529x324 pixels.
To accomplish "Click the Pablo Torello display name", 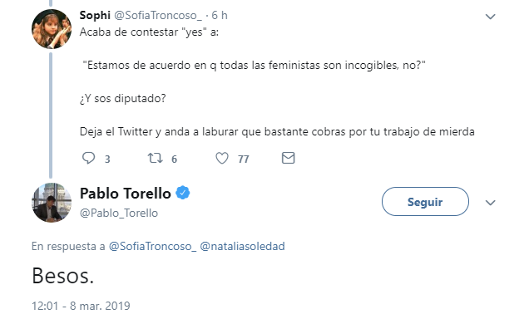I will pyautogui.click(x=125, y=194).
